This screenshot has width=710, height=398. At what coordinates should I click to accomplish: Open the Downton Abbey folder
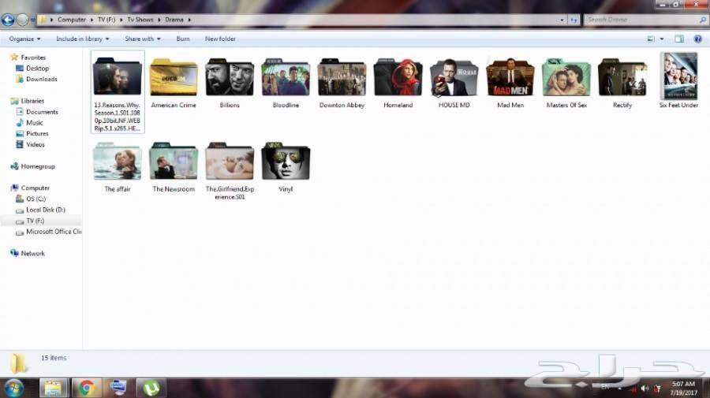tap(342, 84)
